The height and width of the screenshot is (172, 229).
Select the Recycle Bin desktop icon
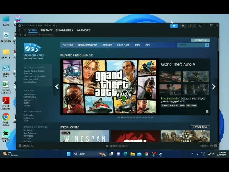pos(6,37)
